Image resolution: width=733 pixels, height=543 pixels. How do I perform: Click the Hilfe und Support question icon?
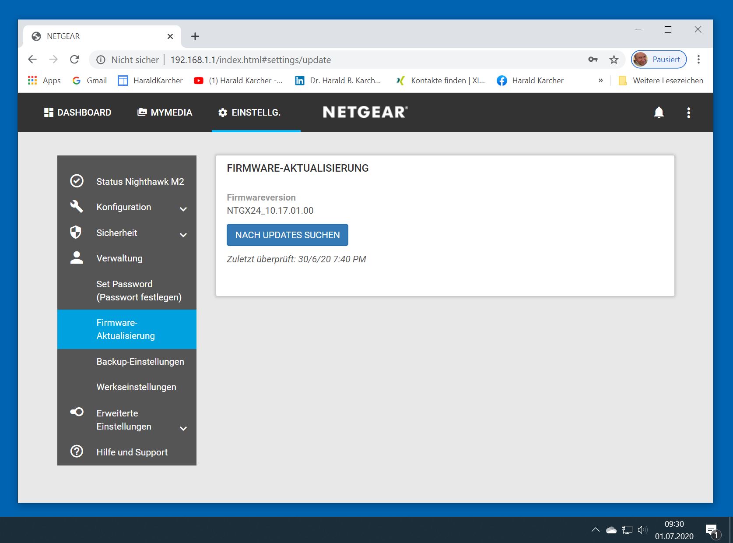coord(77,451)
